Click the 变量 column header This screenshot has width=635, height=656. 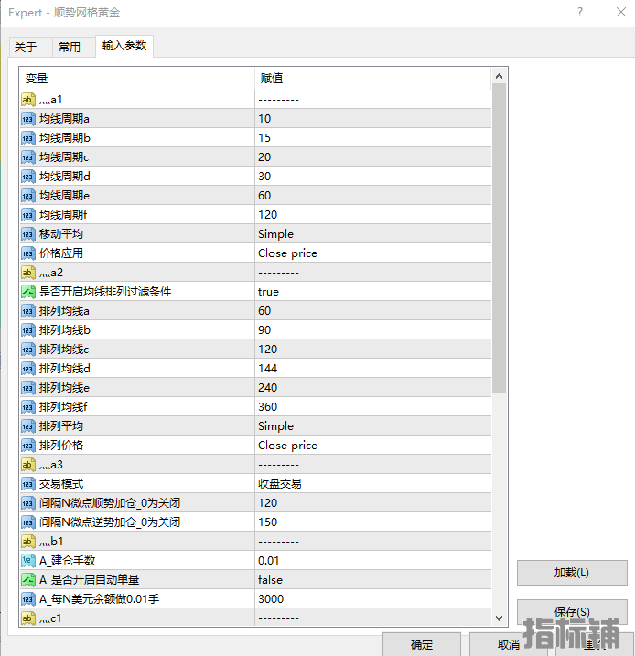pyautogui.click(x=137, y=79)
